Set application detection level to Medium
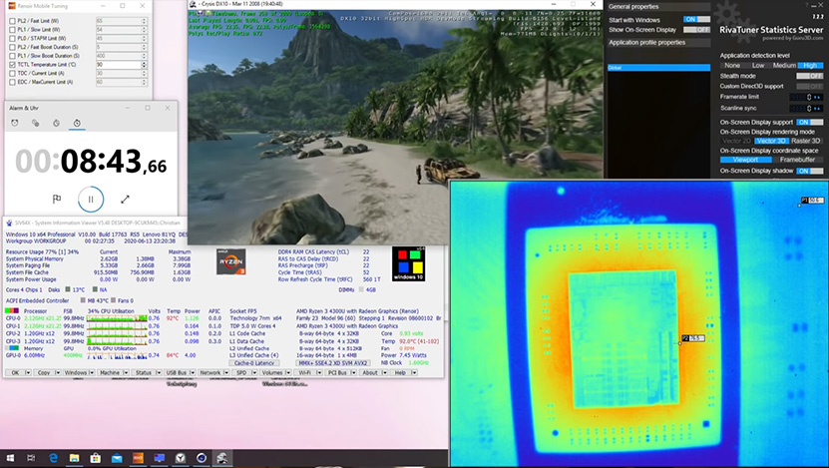This screenshot has height=468, width=829. tap(784, 66)
